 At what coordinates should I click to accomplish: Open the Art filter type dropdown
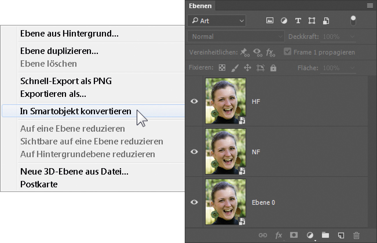coord(217,21)
